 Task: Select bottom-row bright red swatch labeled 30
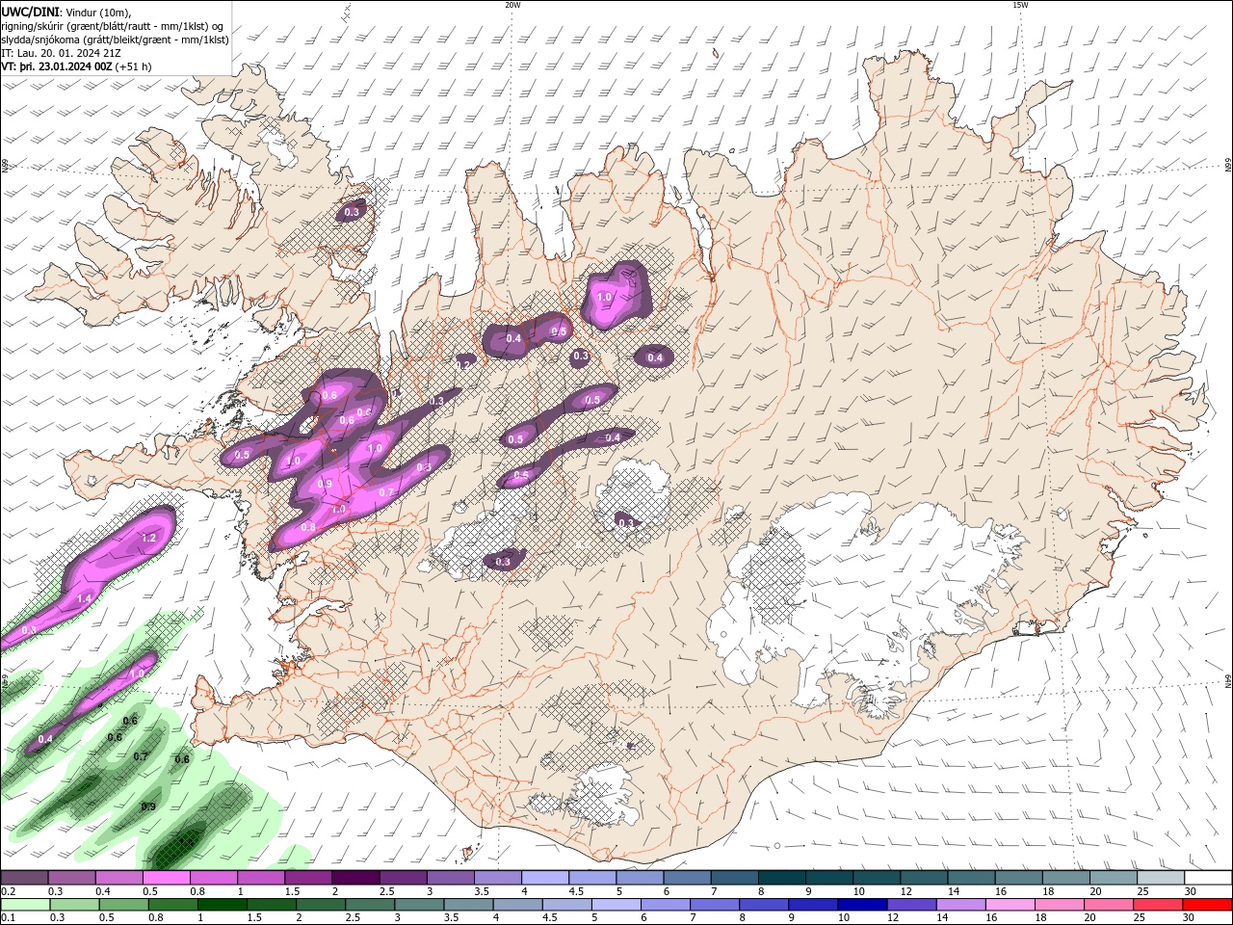1209,904
